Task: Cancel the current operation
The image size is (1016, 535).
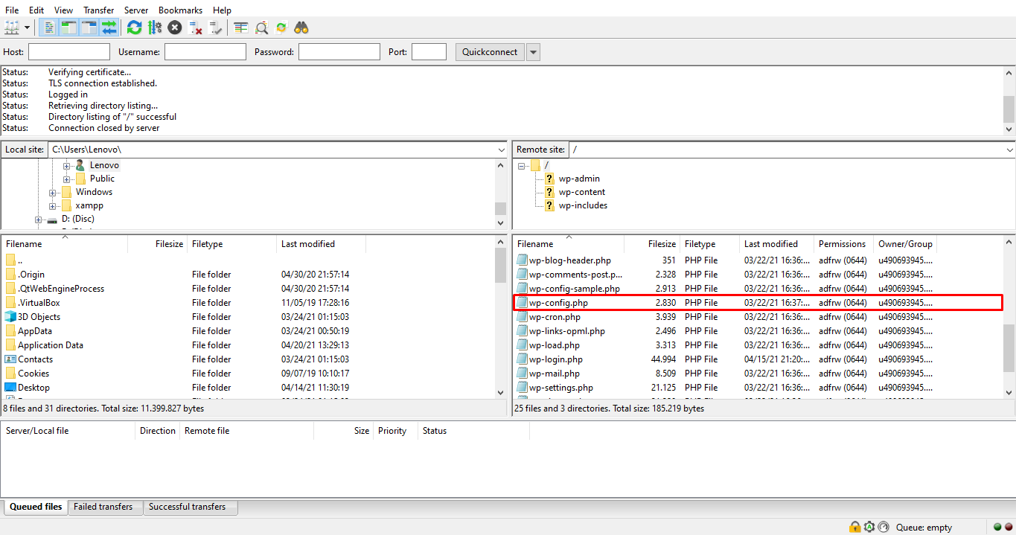Action: [174, 28]
